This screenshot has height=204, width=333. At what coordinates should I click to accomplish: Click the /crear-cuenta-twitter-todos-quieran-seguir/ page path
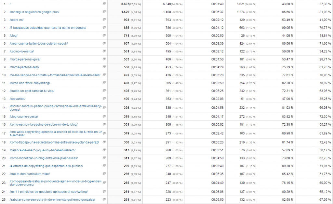[x=39, y=43]
